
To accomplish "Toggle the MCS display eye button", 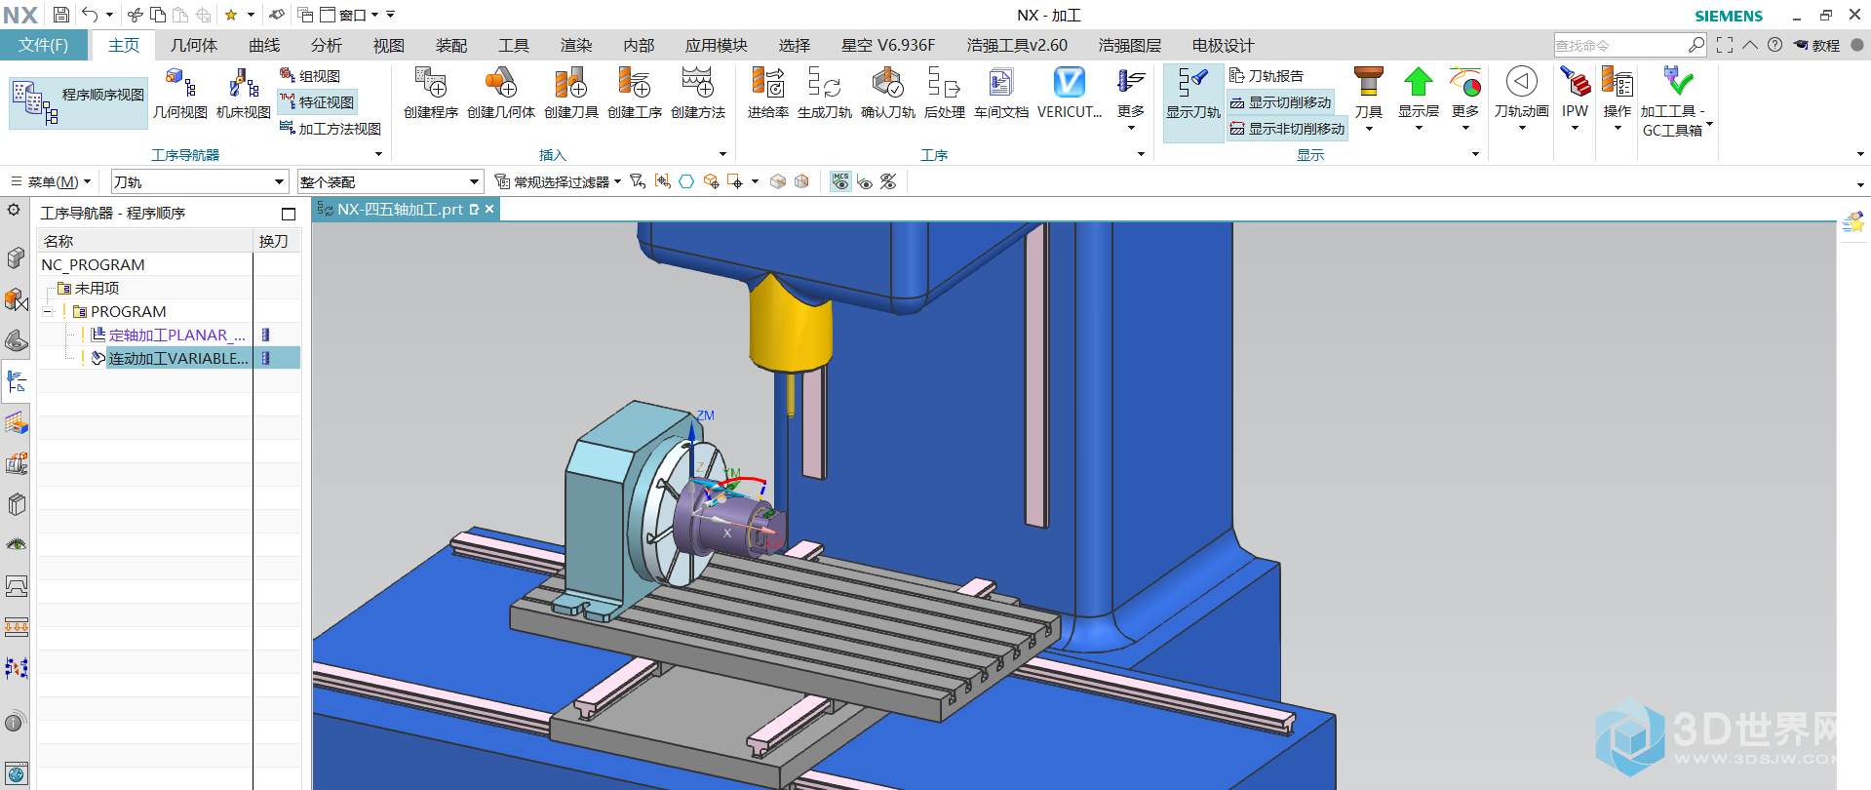I will [x=840, y=181].
